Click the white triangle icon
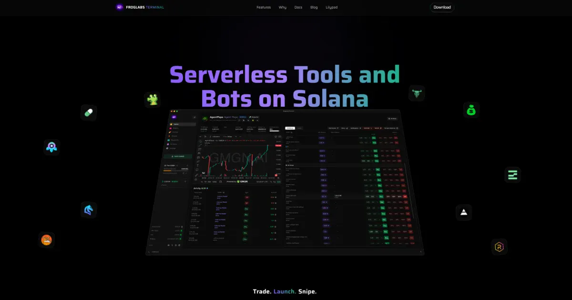The image size is (572, 300). click(464, 212)
